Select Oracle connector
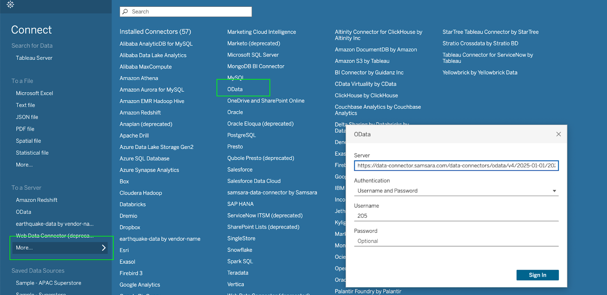 [x=235, y=112]
